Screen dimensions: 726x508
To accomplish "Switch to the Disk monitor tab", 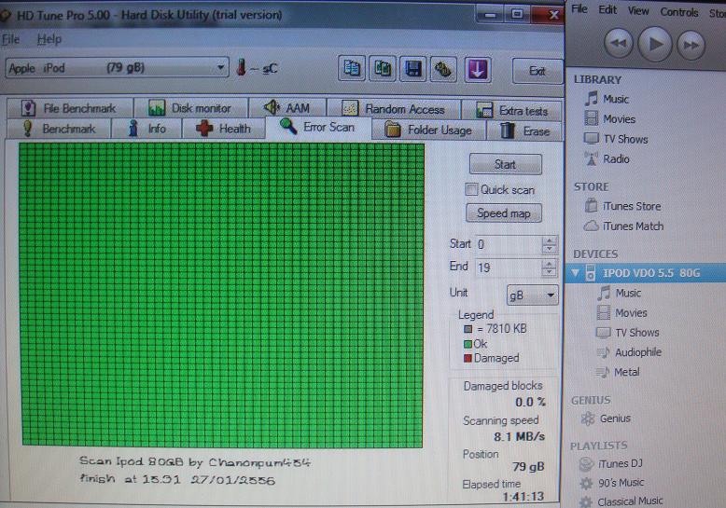I will pyautogui.click(x=190, y=108).
